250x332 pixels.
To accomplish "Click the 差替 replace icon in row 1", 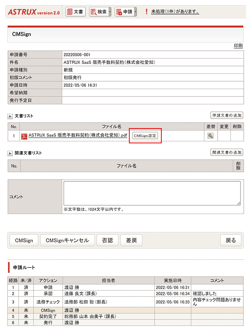I will coord(211,136).
